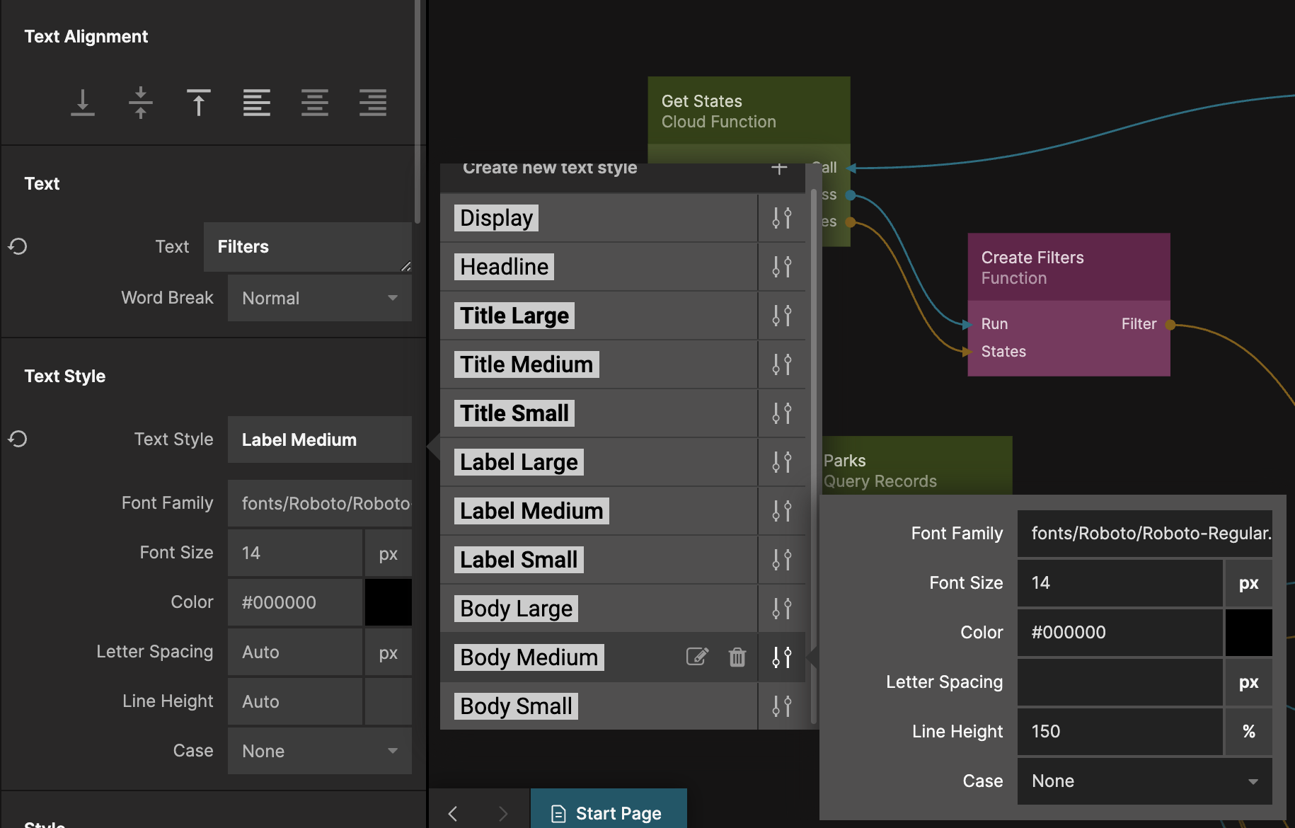The image size is (1295, 828).
Task: Click the plus icon to create text style
Action: [x=779, y=168]
